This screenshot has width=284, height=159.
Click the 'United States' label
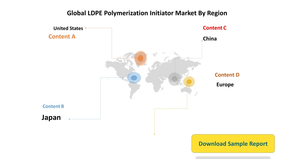coord(68,28)
